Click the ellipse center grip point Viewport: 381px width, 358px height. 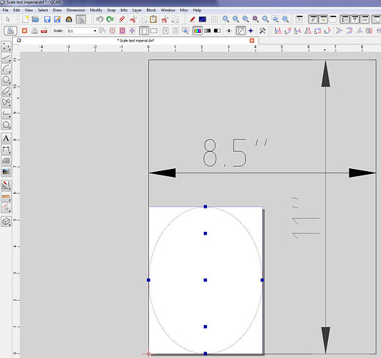206,280
